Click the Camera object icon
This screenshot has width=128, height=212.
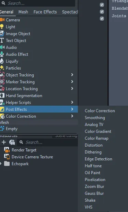pos(2,20)
